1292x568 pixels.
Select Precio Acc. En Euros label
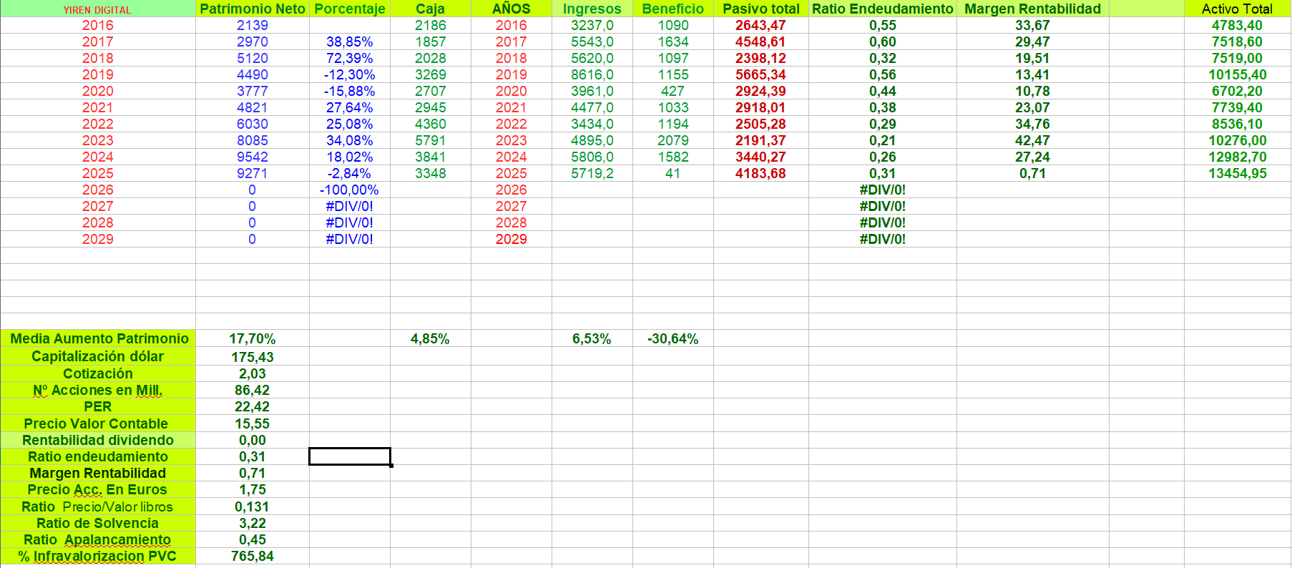click(98, 490)
